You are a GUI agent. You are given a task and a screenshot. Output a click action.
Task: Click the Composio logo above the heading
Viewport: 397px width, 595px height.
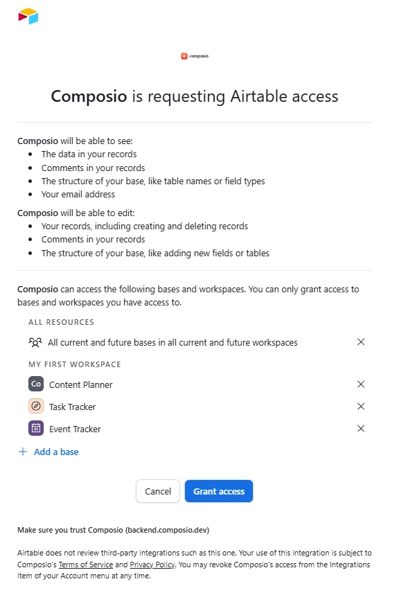[195, 56]
